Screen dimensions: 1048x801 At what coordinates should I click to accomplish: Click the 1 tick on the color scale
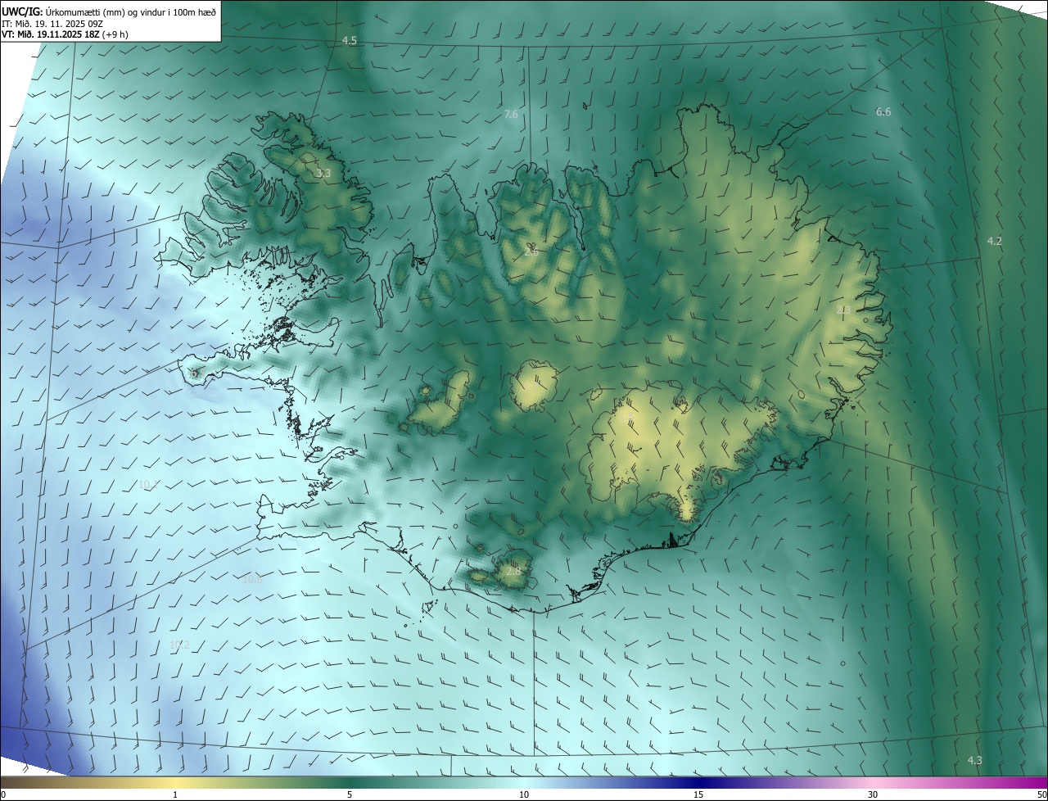point(175,794)
